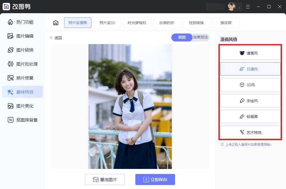The image size is (286, 189).
Task: Click the home icon in the toolbar
Action: coord(56,23)
